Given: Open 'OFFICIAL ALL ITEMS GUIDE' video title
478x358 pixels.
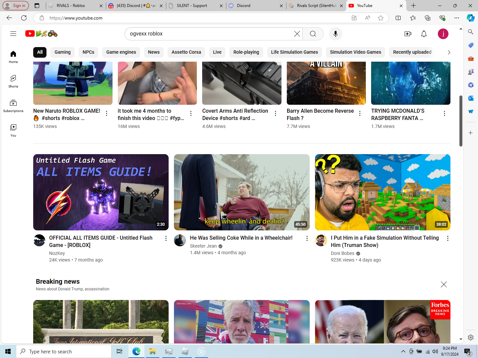Looking at the screenshot, I should pos(101,241).
